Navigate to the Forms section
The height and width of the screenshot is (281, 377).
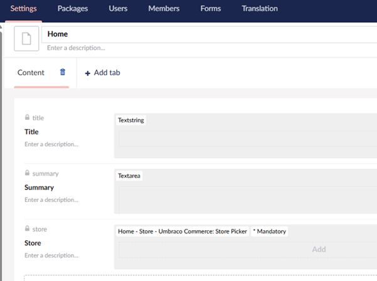point(210,9)
